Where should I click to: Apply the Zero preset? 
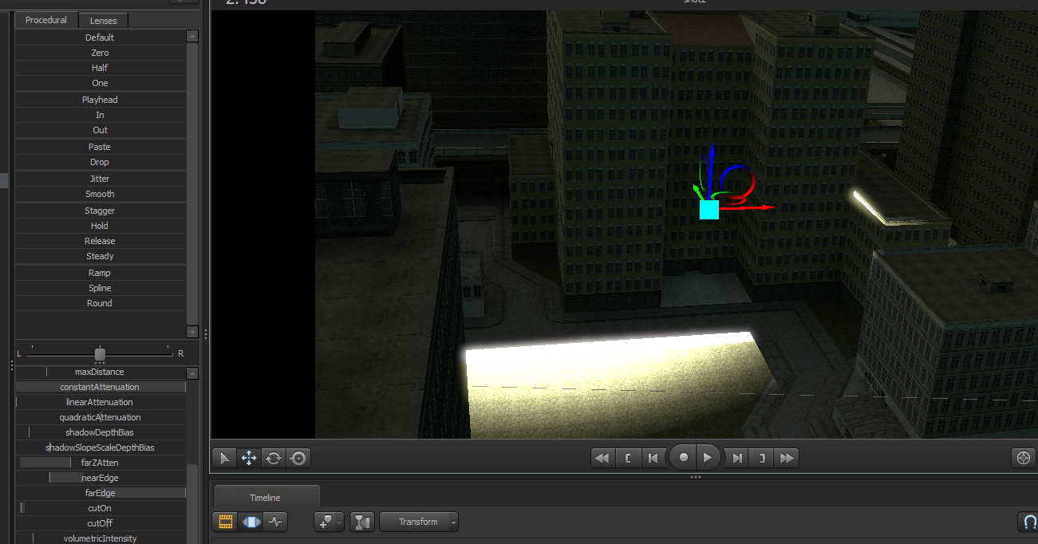pos(100,53)
